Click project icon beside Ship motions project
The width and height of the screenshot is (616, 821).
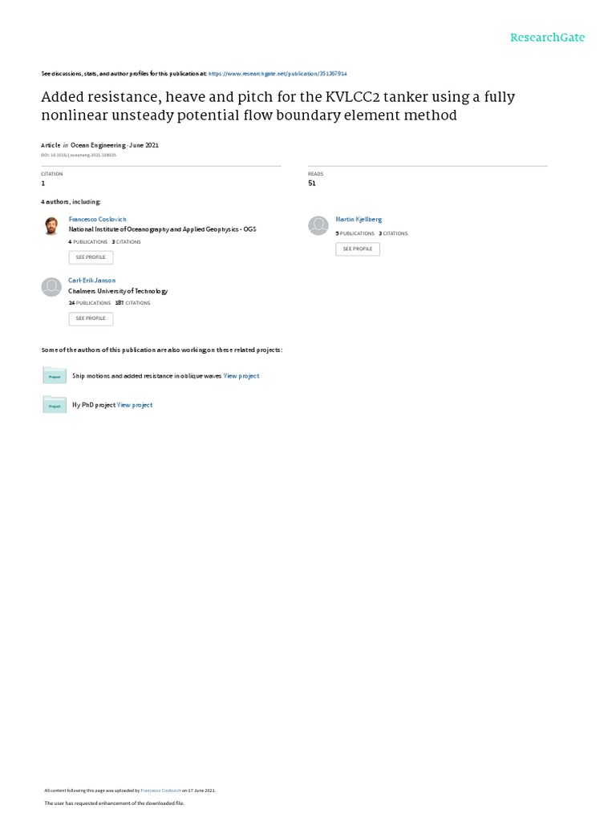[x=55, y=375]
